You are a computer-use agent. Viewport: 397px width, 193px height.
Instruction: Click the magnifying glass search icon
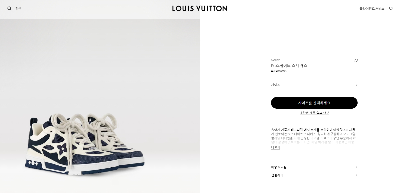(9, 8)
